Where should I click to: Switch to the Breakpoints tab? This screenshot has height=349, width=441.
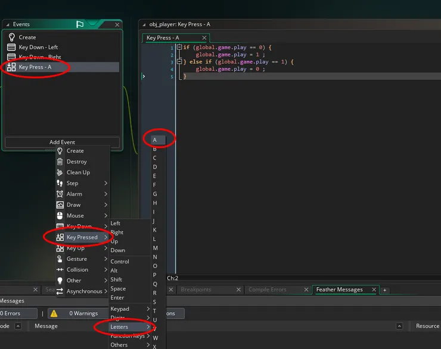coord(195,290)
